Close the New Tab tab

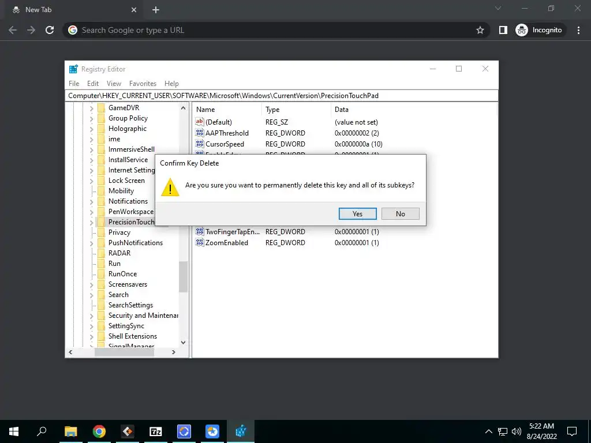134,10
